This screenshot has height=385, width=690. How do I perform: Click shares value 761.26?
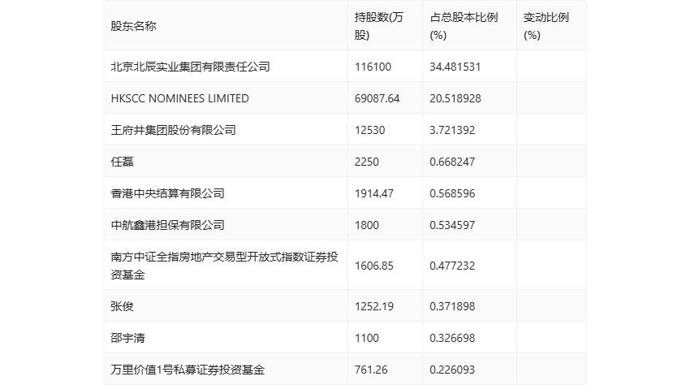pyautogui.click(x=371, y=370)
